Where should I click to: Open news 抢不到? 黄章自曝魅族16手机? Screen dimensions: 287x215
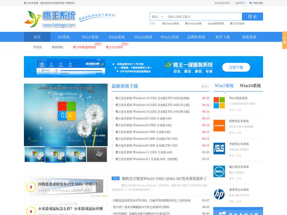141,207
